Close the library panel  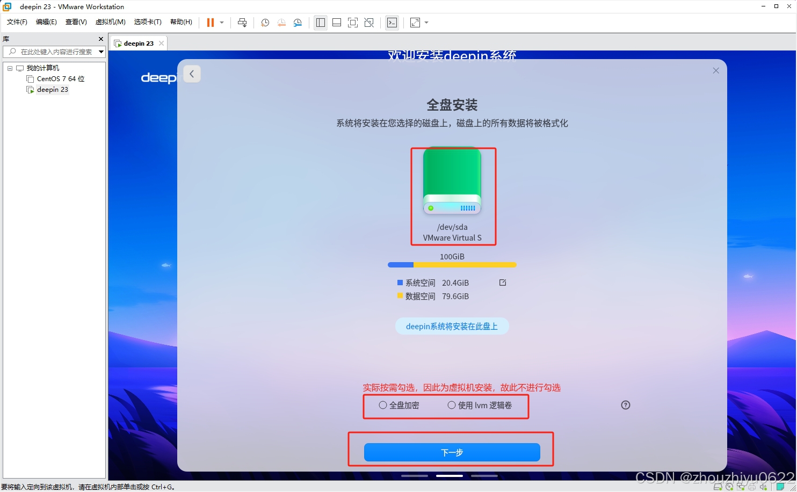point(101,39)
